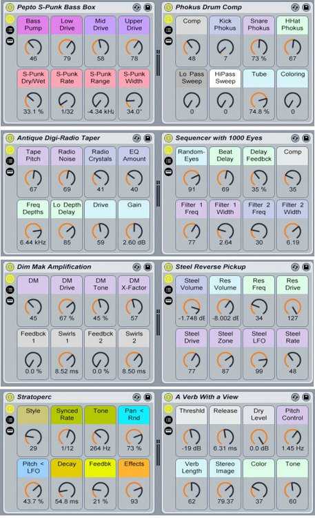Click Hot-Swap icon on Dim Mak Amplification
Viewport: 315px width, 518px height.
137,267
